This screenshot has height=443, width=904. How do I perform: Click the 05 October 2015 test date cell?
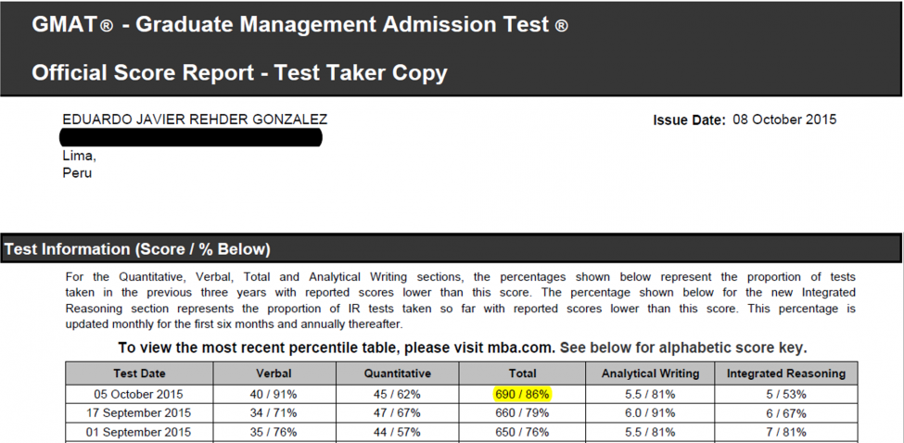click(x=139, y=394)
